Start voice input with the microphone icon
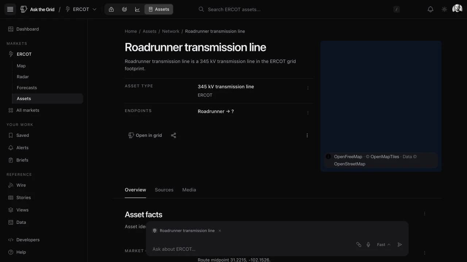 point(368,245)
